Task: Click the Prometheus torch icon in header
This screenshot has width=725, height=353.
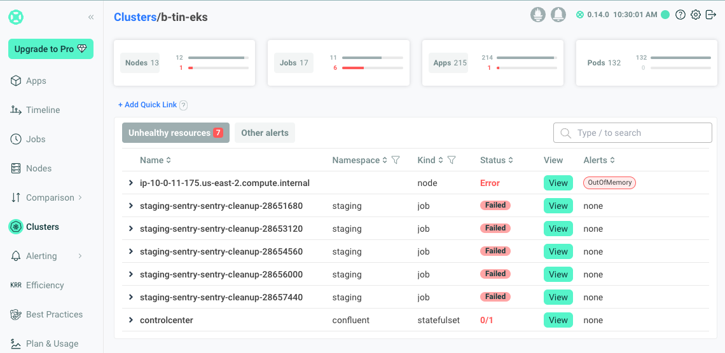Action: [x=538, y=15]
